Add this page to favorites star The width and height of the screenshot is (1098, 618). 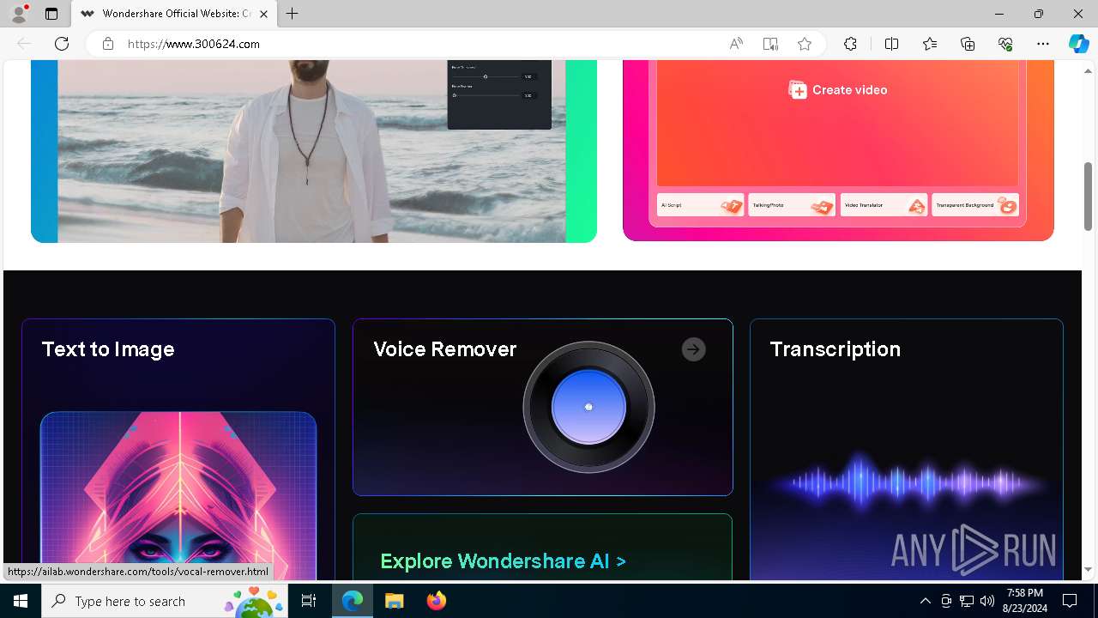coord(805,44)
